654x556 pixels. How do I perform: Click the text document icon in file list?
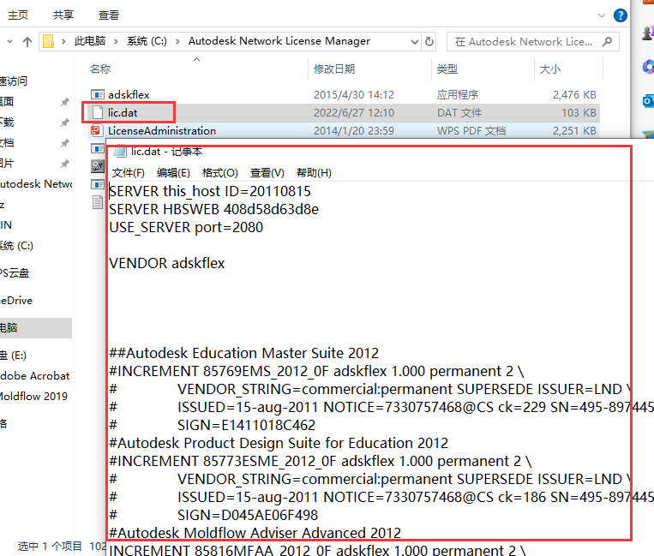(x=98, y=202)
